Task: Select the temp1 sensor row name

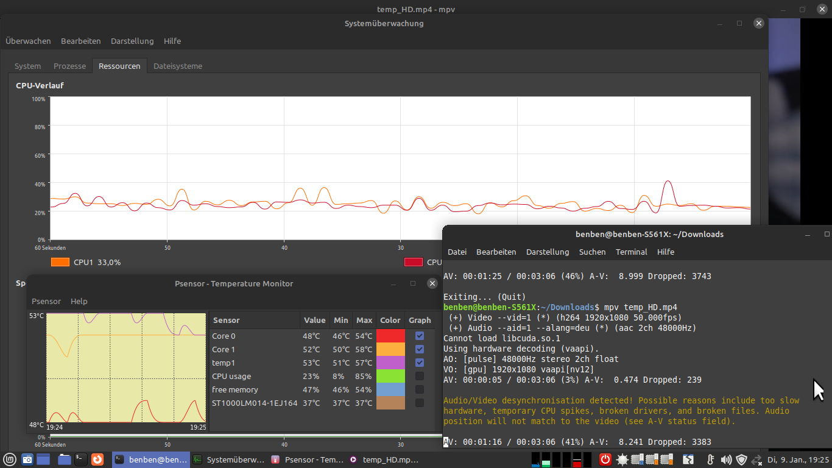Action: pyautogui.click(x=224, y=363)
